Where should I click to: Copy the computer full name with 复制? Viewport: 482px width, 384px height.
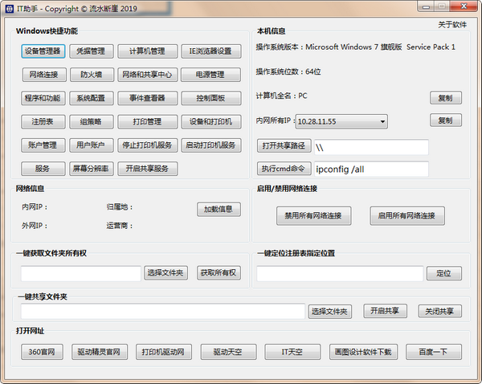[x=445, y=98]
